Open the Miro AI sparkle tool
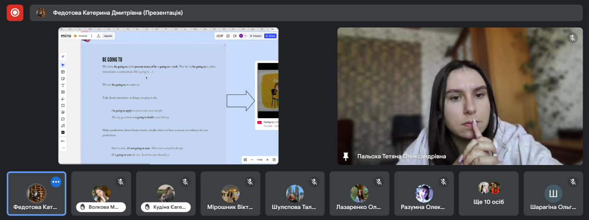589x220 pixels. click(x=63, y=56)
